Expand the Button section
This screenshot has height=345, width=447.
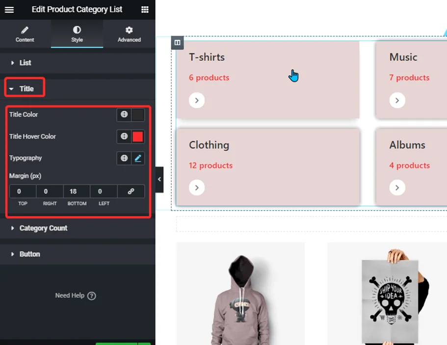coord(30,254)
